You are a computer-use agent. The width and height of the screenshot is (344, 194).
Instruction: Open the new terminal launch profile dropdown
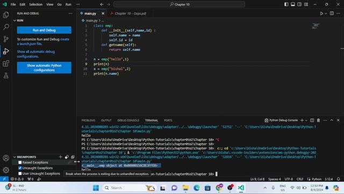point(306,120)
